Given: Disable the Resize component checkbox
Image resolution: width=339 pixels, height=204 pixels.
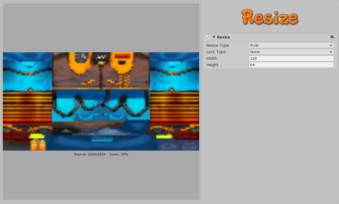Looking at the screenshot, I should coord(208,37).
